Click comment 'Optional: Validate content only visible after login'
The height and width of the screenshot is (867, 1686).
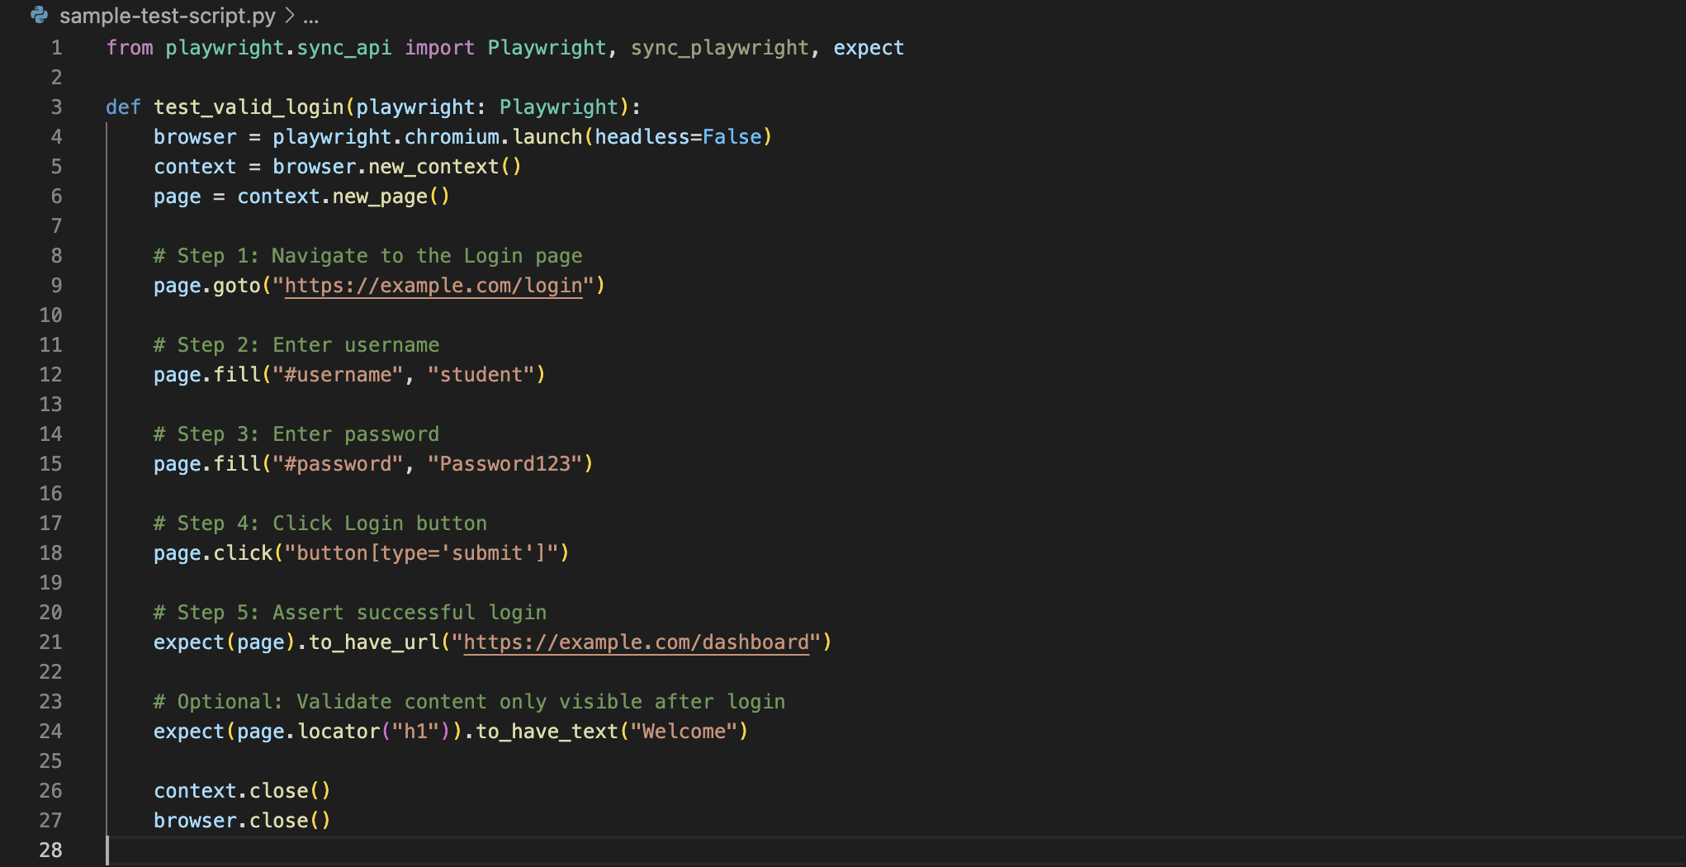coord(469,702)
